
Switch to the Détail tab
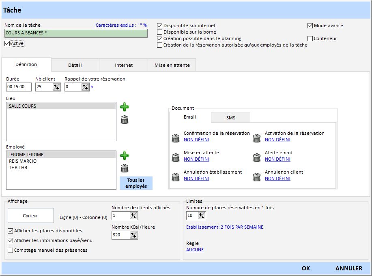pyautogui.click(x=75, y=65)
